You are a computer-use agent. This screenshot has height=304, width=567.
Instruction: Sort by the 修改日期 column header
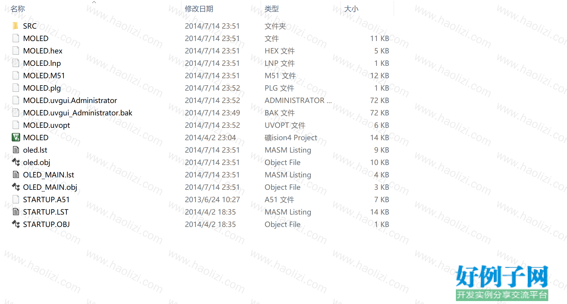[x=199, y=9]
